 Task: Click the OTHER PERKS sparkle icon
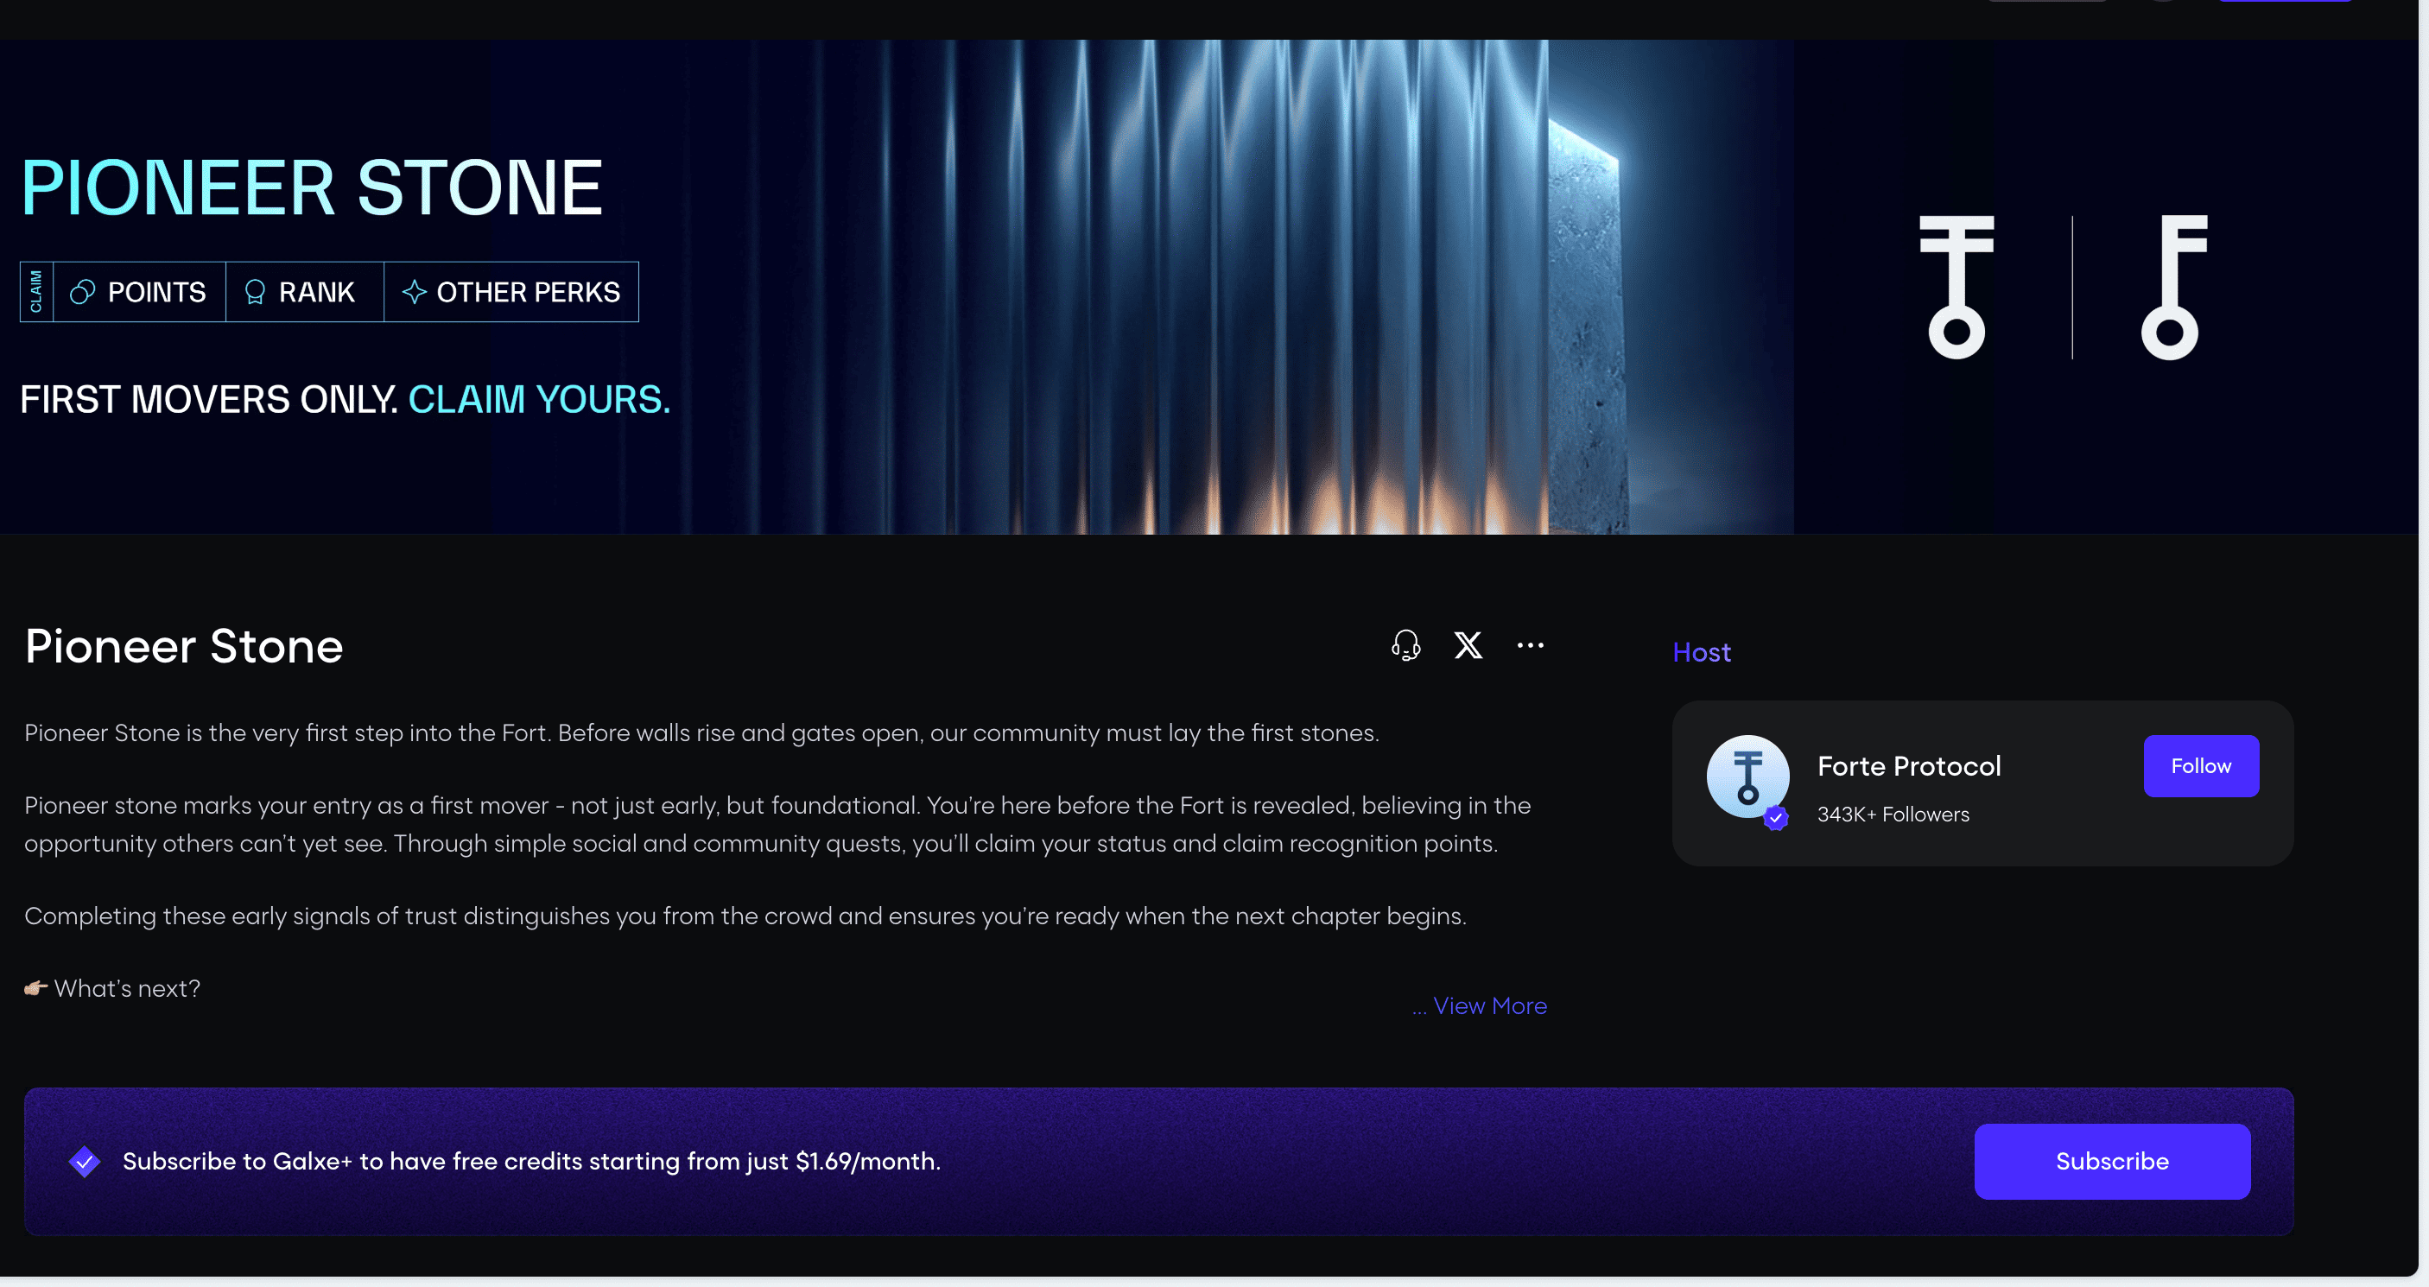click(414, 292)
